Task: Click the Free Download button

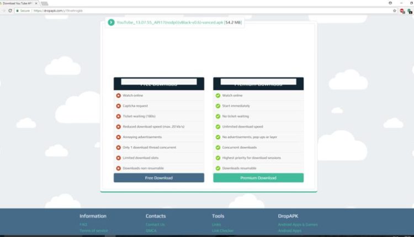Action: click(158, 178)
